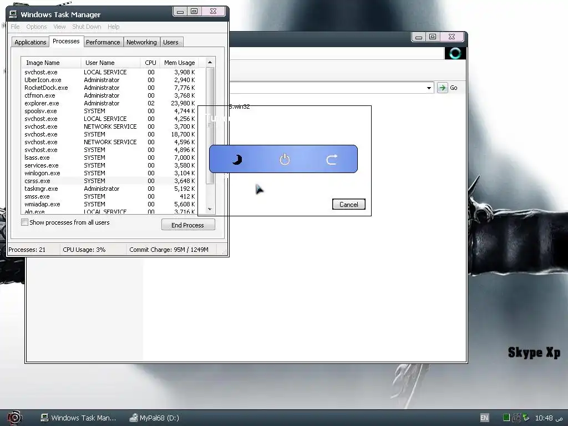Click the 23,980 K memory value
This screenshot has width=568, height=426.
pyautogui.click(x=183, y=103)
